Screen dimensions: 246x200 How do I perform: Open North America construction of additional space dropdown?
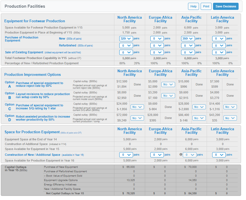pyautogui.click(x=126, y=155)
